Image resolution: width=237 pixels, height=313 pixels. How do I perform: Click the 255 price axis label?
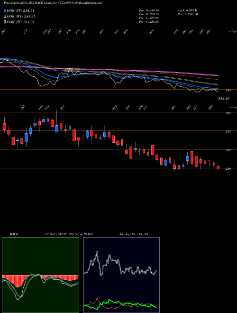coord(228,132)
